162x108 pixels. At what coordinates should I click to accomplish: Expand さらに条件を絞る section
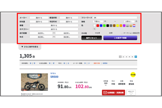[30, 47]
